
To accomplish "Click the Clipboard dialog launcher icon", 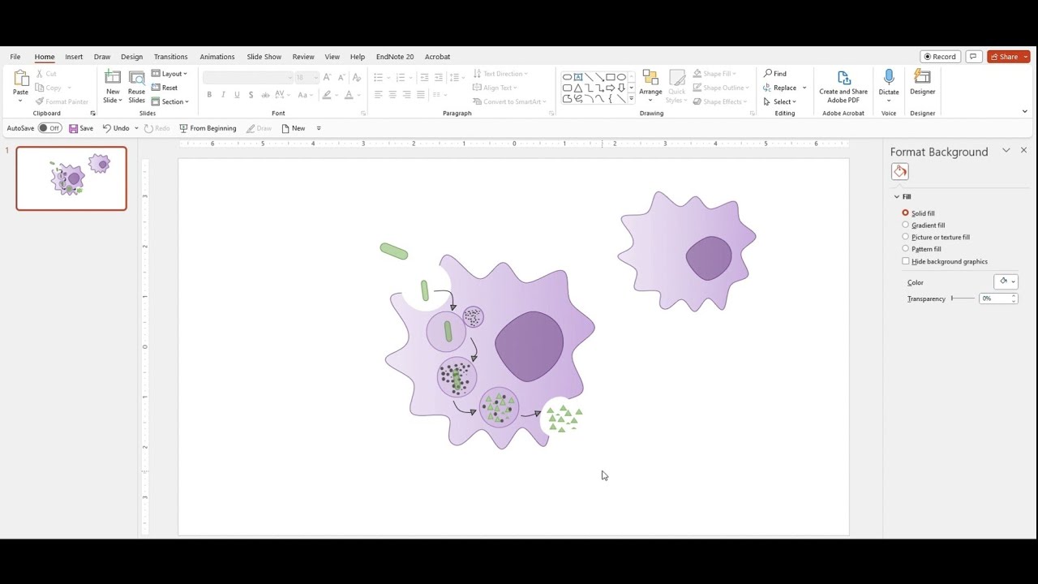I will pyautogui.click(x=92, y=114).
